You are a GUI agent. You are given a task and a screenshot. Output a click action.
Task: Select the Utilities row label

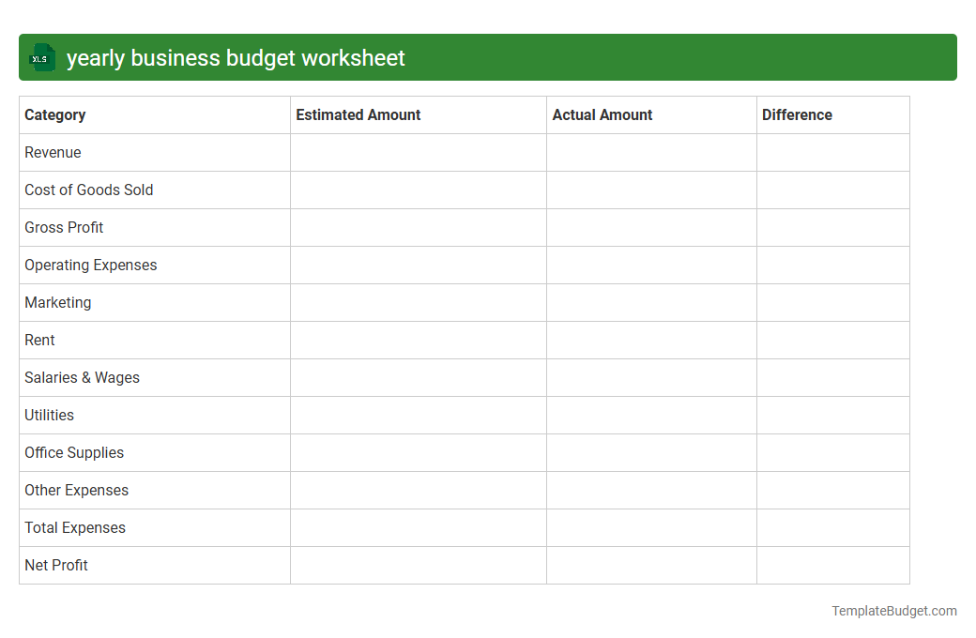[49, 415]
